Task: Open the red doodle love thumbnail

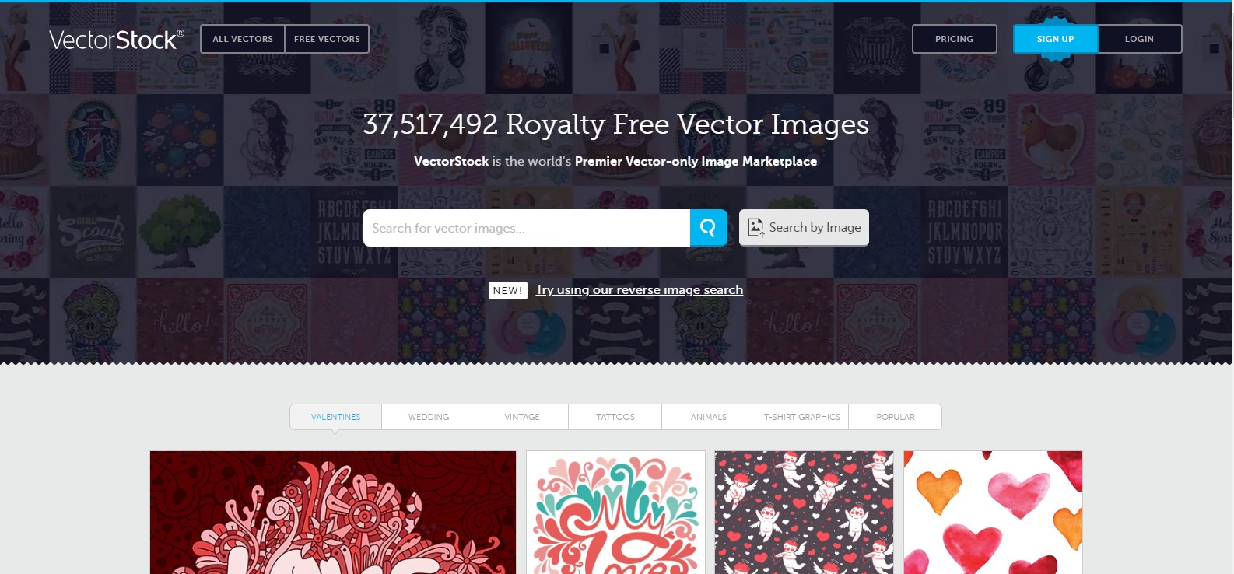Action: click(x=333, y=513)
